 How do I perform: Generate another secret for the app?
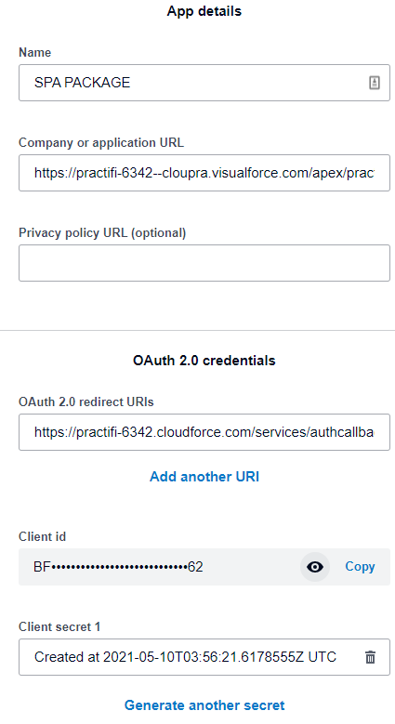(x=204, y=705)
